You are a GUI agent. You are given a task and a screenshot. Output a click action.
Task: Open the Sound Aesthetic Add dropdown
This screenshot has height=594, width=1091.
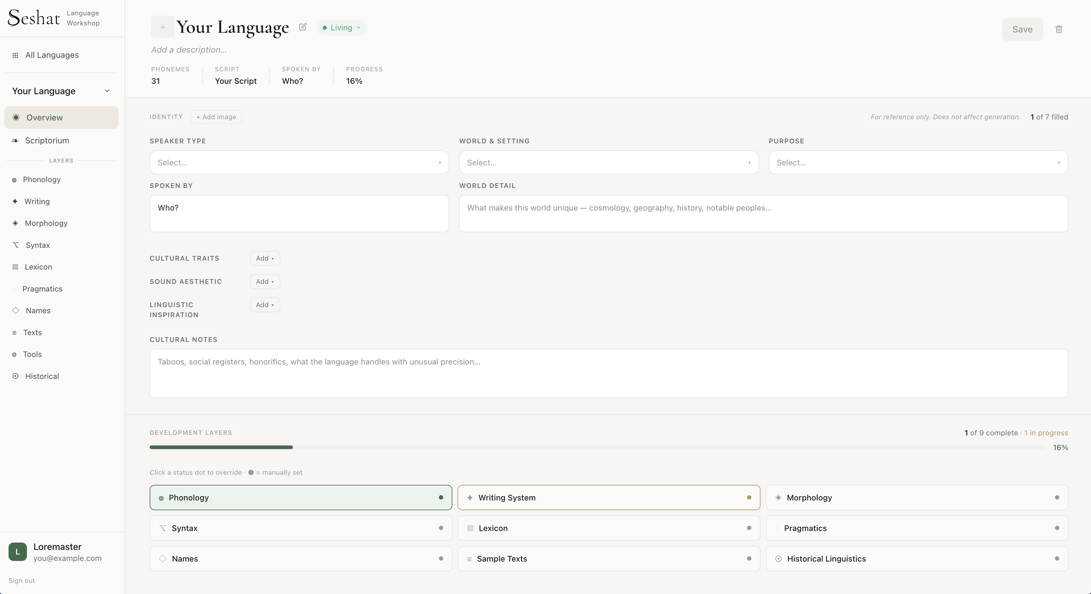(x=265, y=282)
